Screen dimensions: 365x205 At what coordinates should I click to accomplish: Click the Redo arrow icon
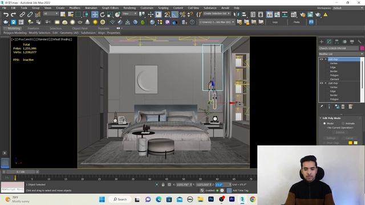[x=13, y=15]
